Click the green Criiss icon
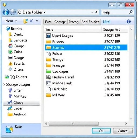This screenshot has width=138, height=138. 10,52
